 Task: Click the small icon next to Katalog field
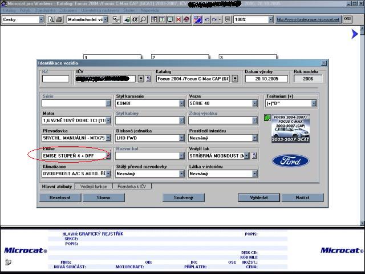(235, 79)
